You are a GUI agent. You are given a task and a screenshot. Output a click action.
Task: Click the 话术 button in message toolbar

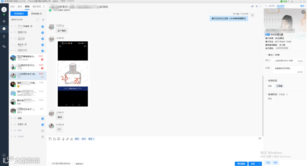[84, 139]
